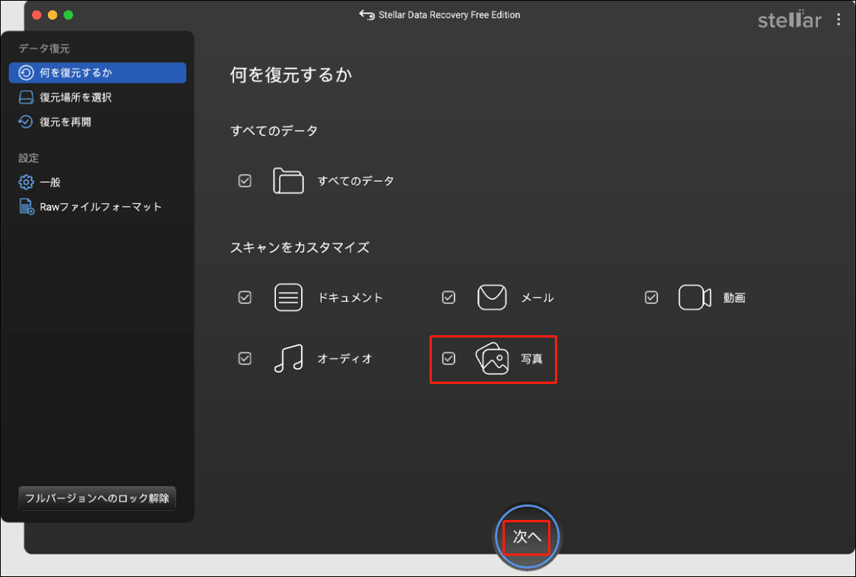856x577 pixels.
Task: Uncheck the すべてのデータ checkbox
Action: (245, 181)
